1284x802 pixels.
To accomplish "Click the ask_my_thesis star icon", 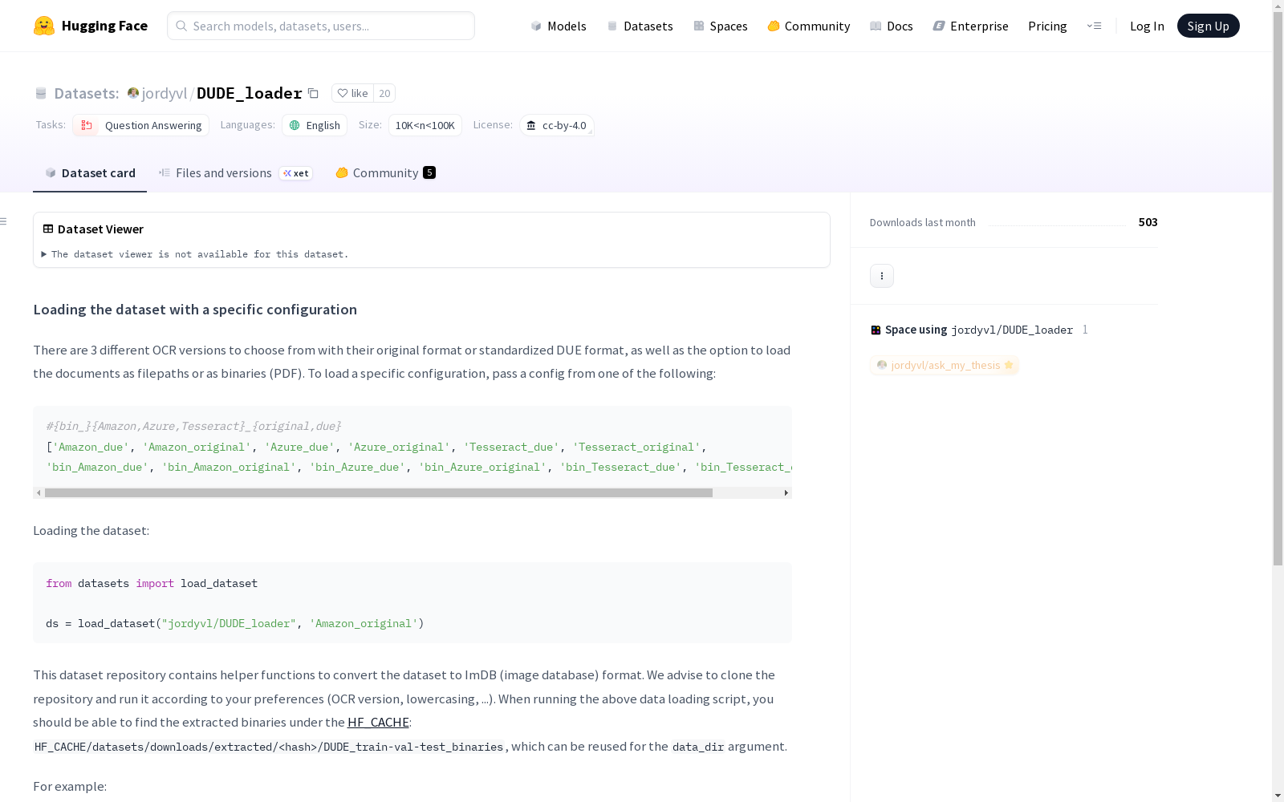I will (1009, 365).
